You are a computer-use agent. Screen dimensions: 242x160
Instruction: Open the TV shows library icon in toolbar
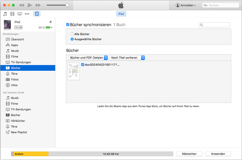pyautogui.click(x=20, y=14)
